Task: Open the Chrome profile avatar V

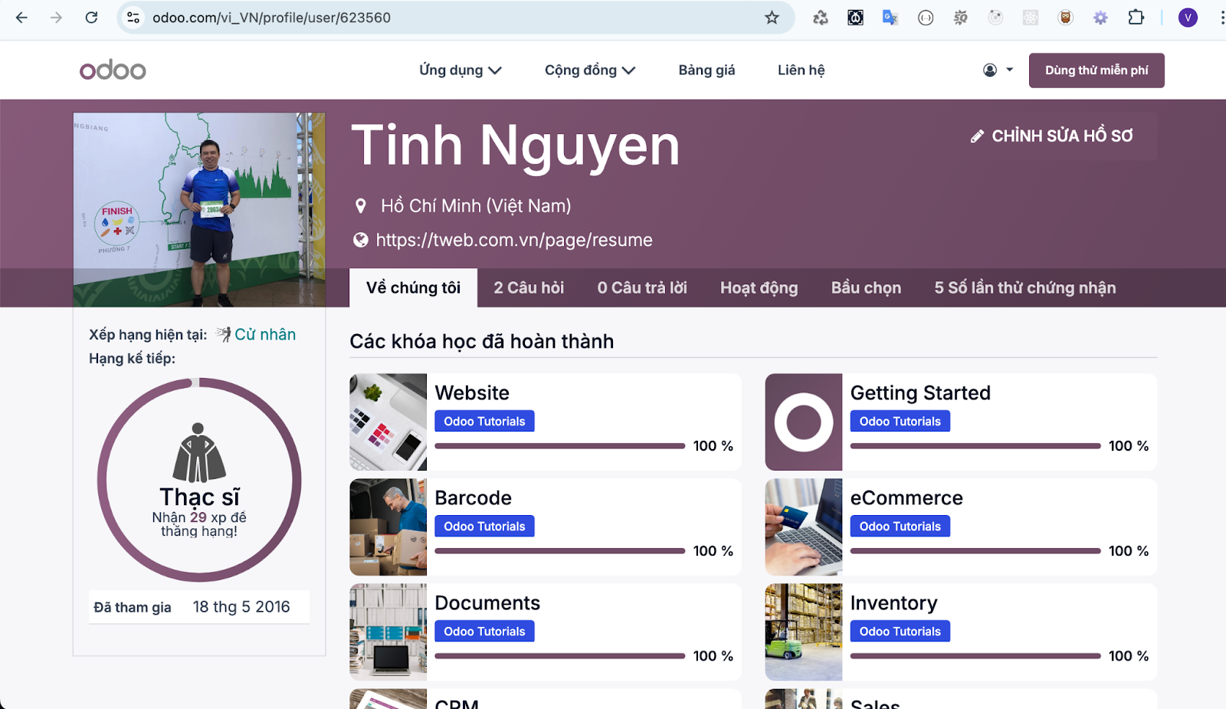Action: pos(1188,17)
